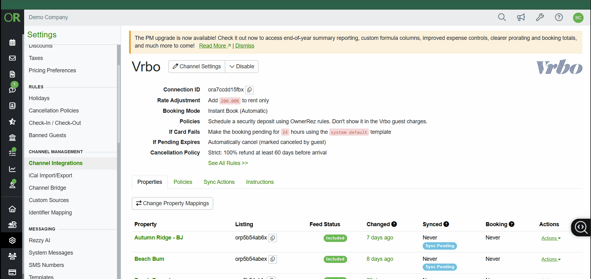591x279 pixels.
Task: Copy Autumn Ridge listing ID orp5b54ab6x
Action: 272,238
